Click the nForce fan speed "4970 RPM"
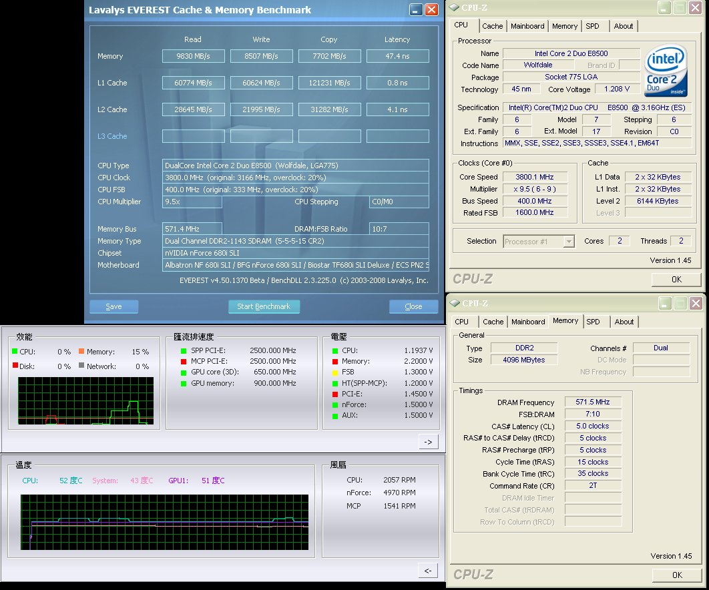The image size is (709, 590). (399, 493)
